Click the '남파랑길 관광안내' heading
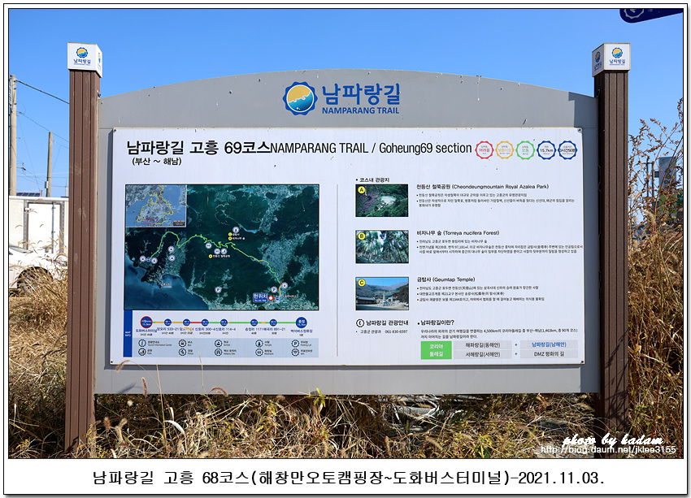 tap(387, 323)
